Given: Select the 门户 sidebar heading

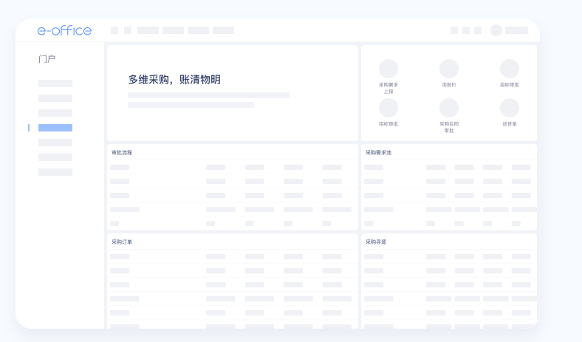Looking at the screenshot, I should click(47, 59).
